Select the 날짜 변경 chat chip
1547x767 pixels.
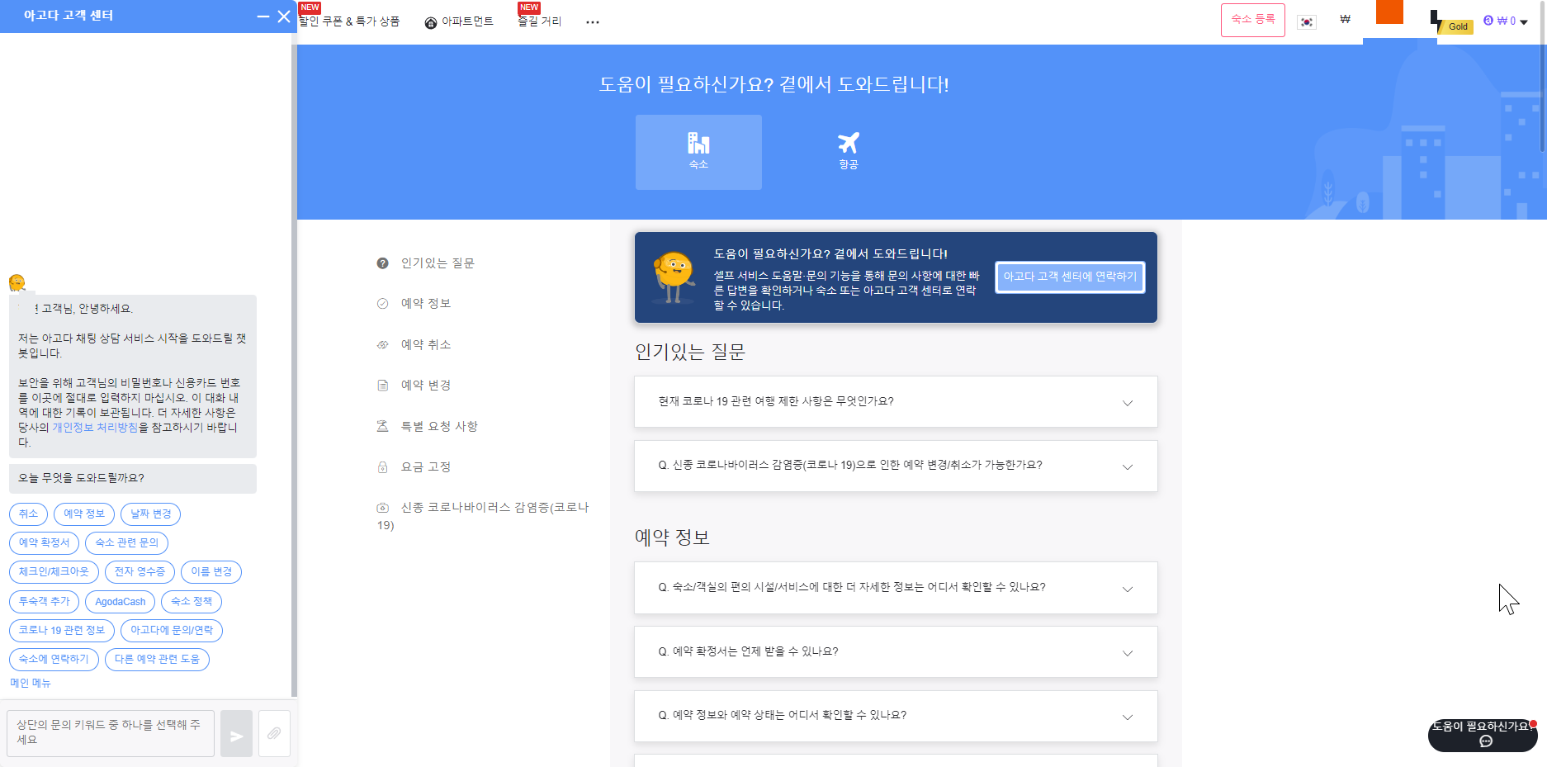click(x=150, y=514)
